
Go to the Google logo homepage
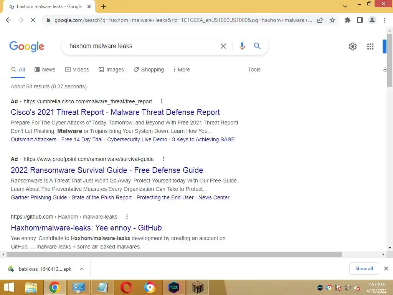27,46
